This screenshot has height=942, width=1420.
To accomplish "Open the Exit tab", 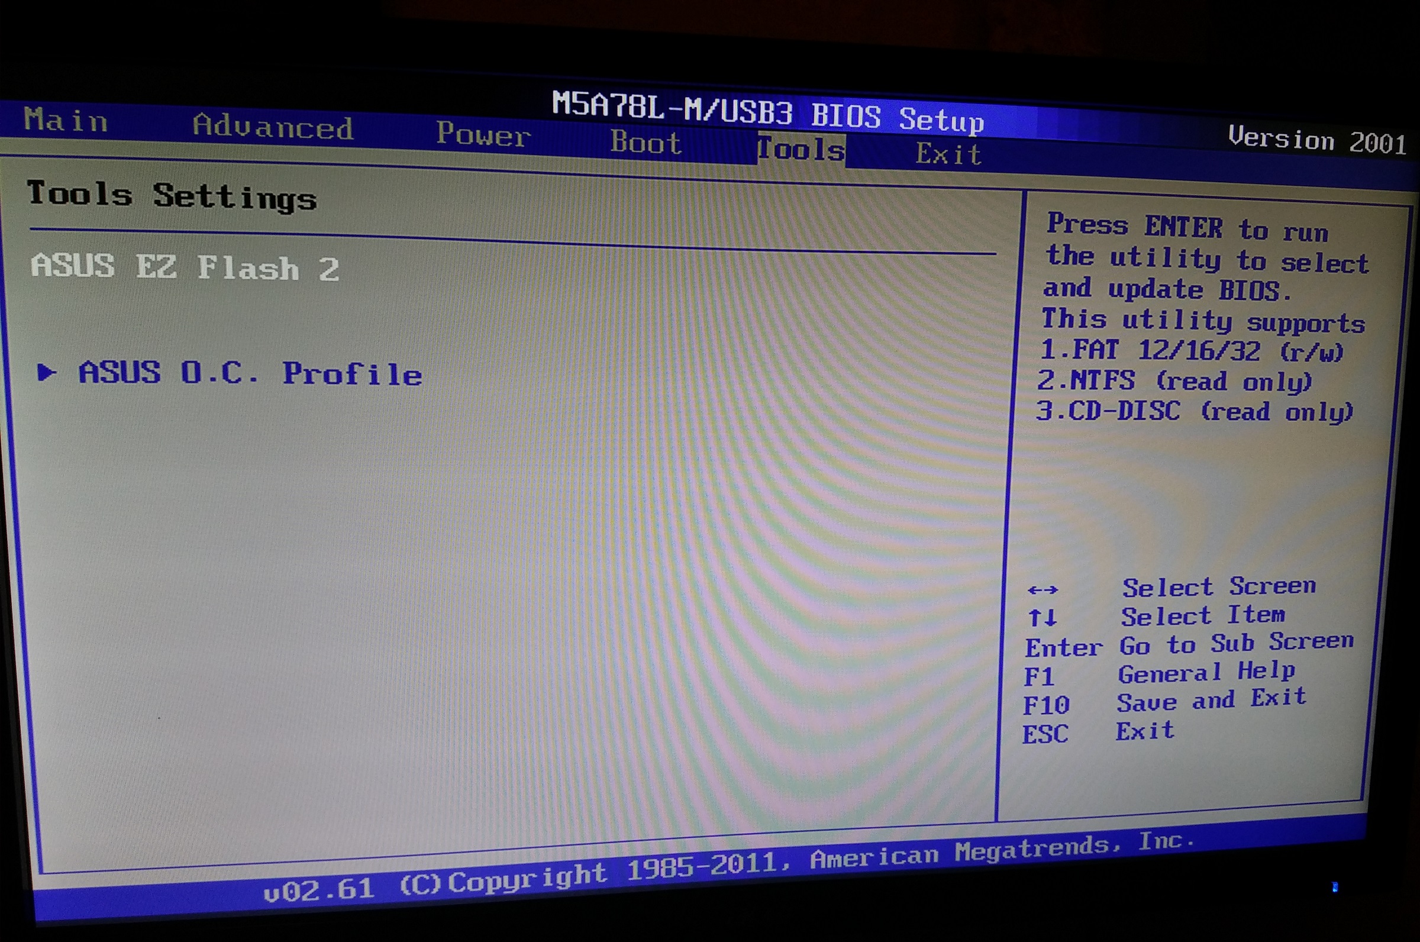I will [x=948, y=155].
